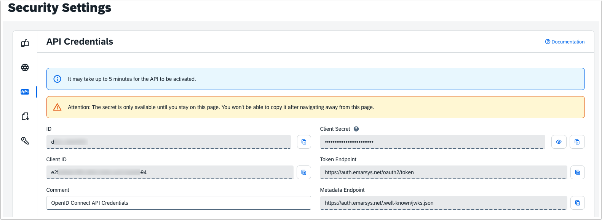602x220 pixels.
Task: Copy the Client ID value
Action: pyautogui.click(x=304, y=172)
